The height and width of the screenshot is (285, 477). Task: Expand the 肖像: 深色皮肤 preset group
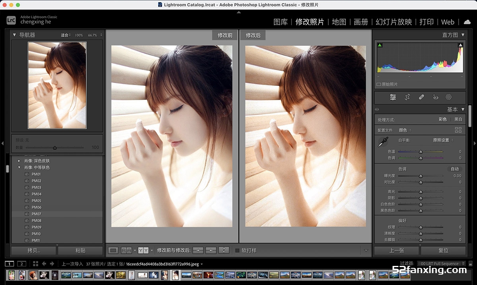point(19,161)
